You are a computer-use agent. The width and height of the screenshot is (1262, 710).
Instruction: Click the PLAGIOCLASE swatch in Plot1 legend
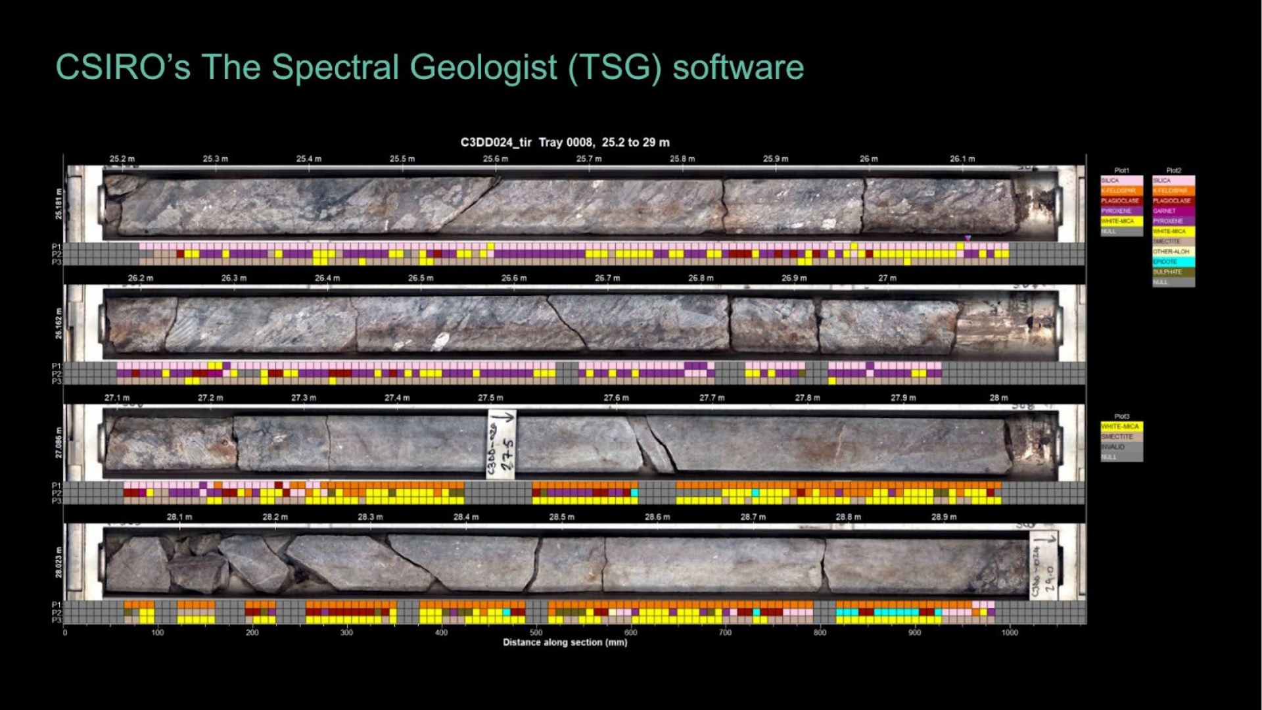coord(1121,201)
